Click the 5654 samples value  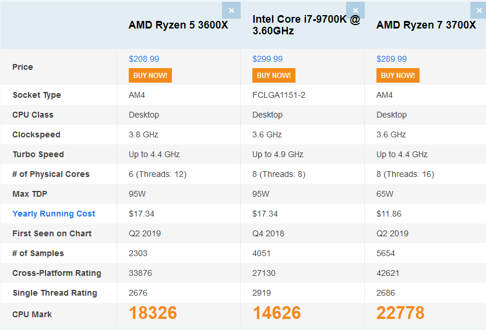386,253
